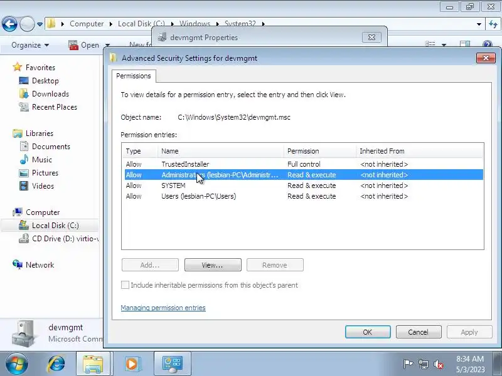
Task: Click the Add... button
Action: (x=150, y=265)
